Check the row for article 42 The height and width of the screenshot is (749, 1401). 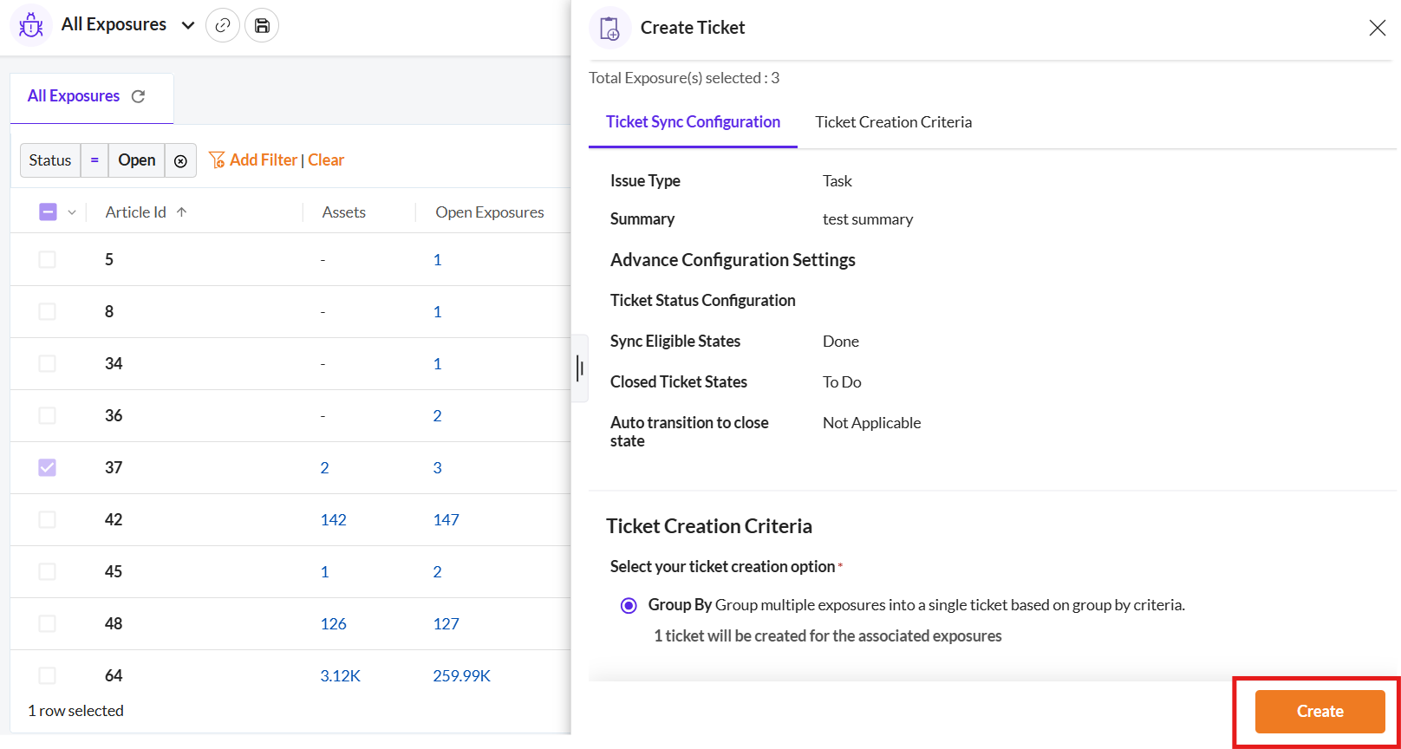click(48, 520)
